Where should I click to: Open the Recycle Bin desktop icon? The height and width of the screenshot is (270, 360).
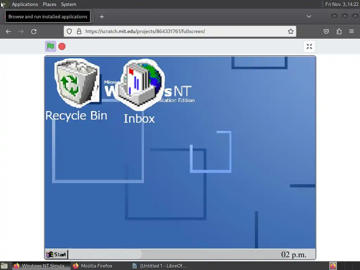click(77, 83)
